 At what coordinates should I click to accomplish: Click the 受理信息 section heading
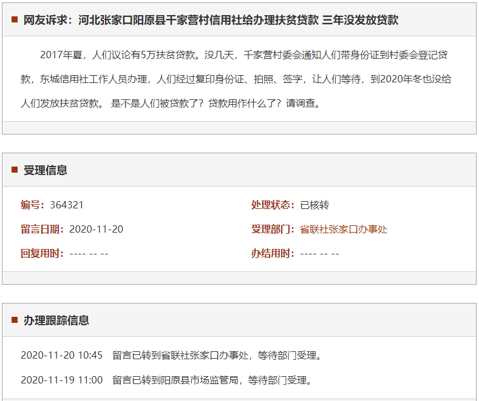click(46, 170)
